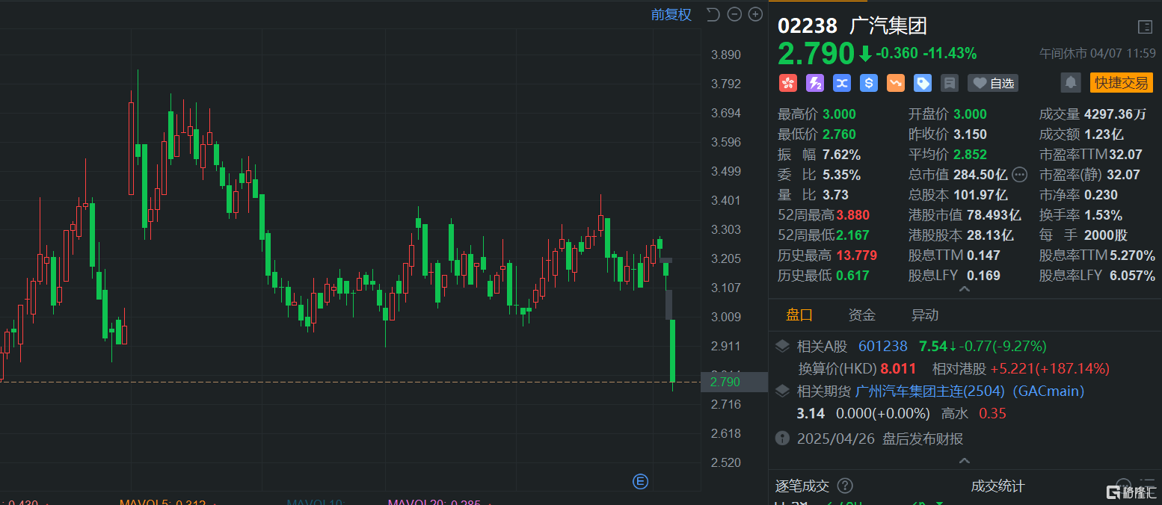
Task: Click the layers icon beside 相关A股
Action: point(782,346)
